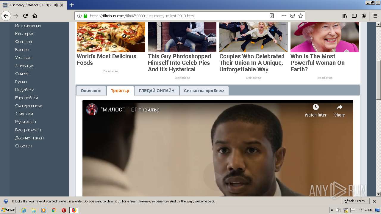Open the Биографичен genre link
This screenshot has width=381, height=214.
coord(28,130)
